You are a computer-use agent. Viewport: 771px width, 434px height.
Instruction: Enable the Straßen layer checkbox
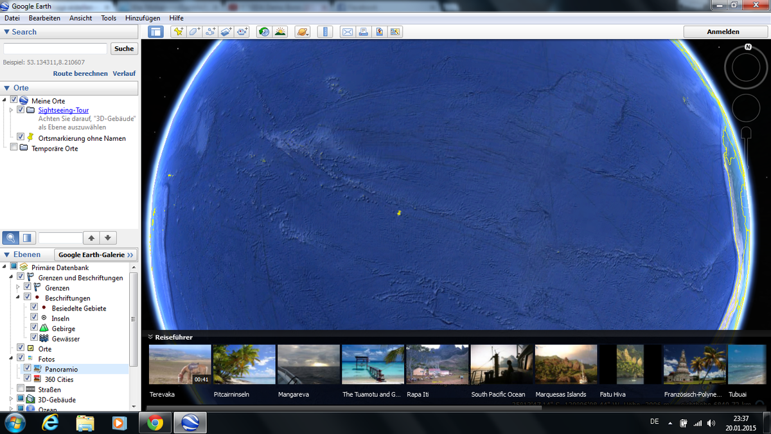pyautogui.click(x=21, y=389)
